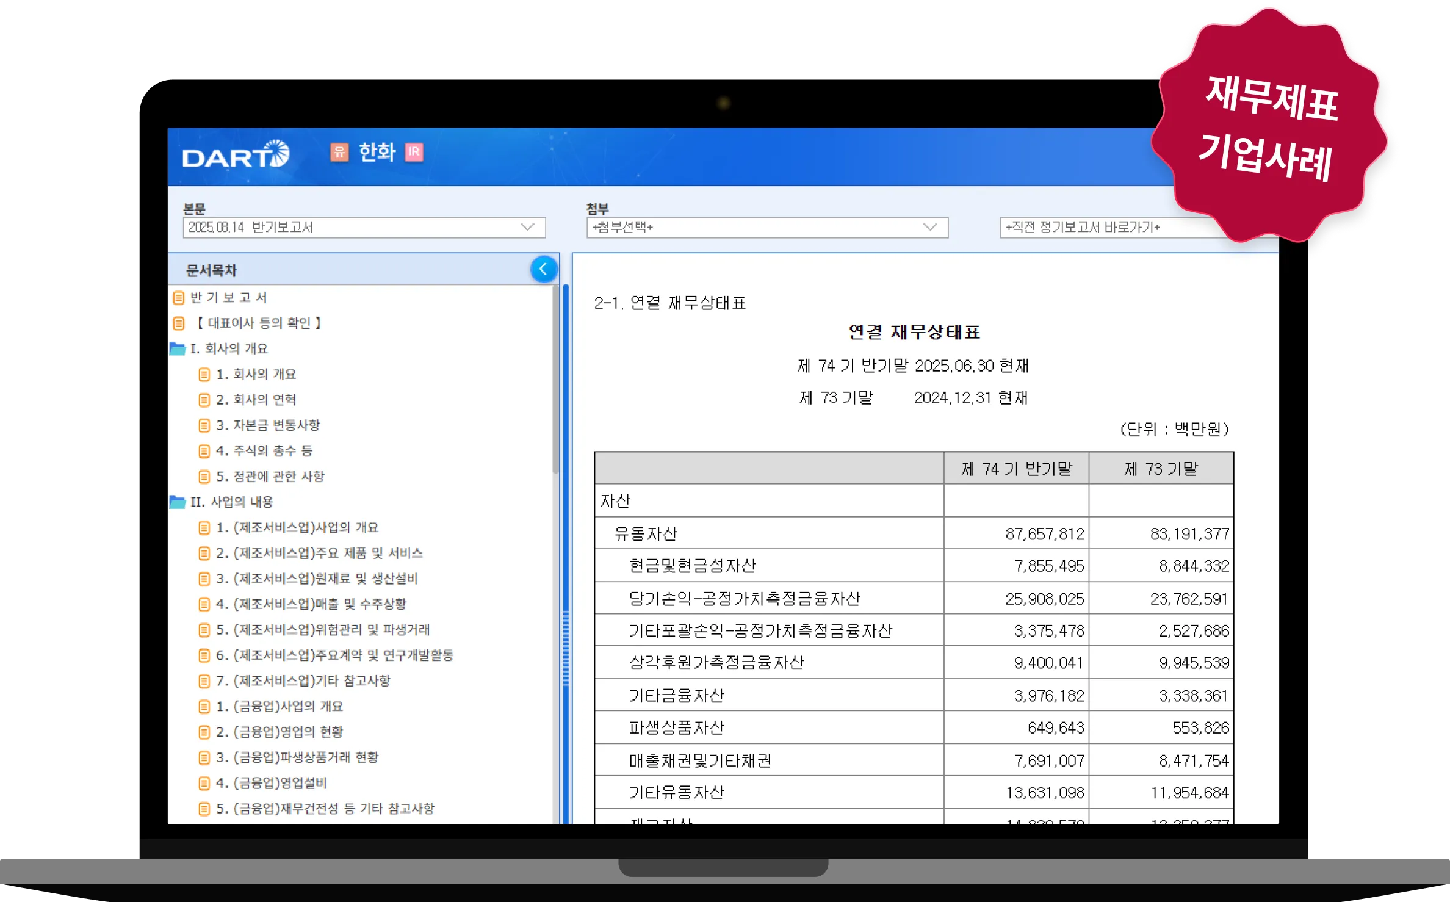Open 5. (제조서비스업)위험관리 및 파생거래 section
This screenshot has height=902, width=1450.
pyautogui.click(x=323, y=630)
